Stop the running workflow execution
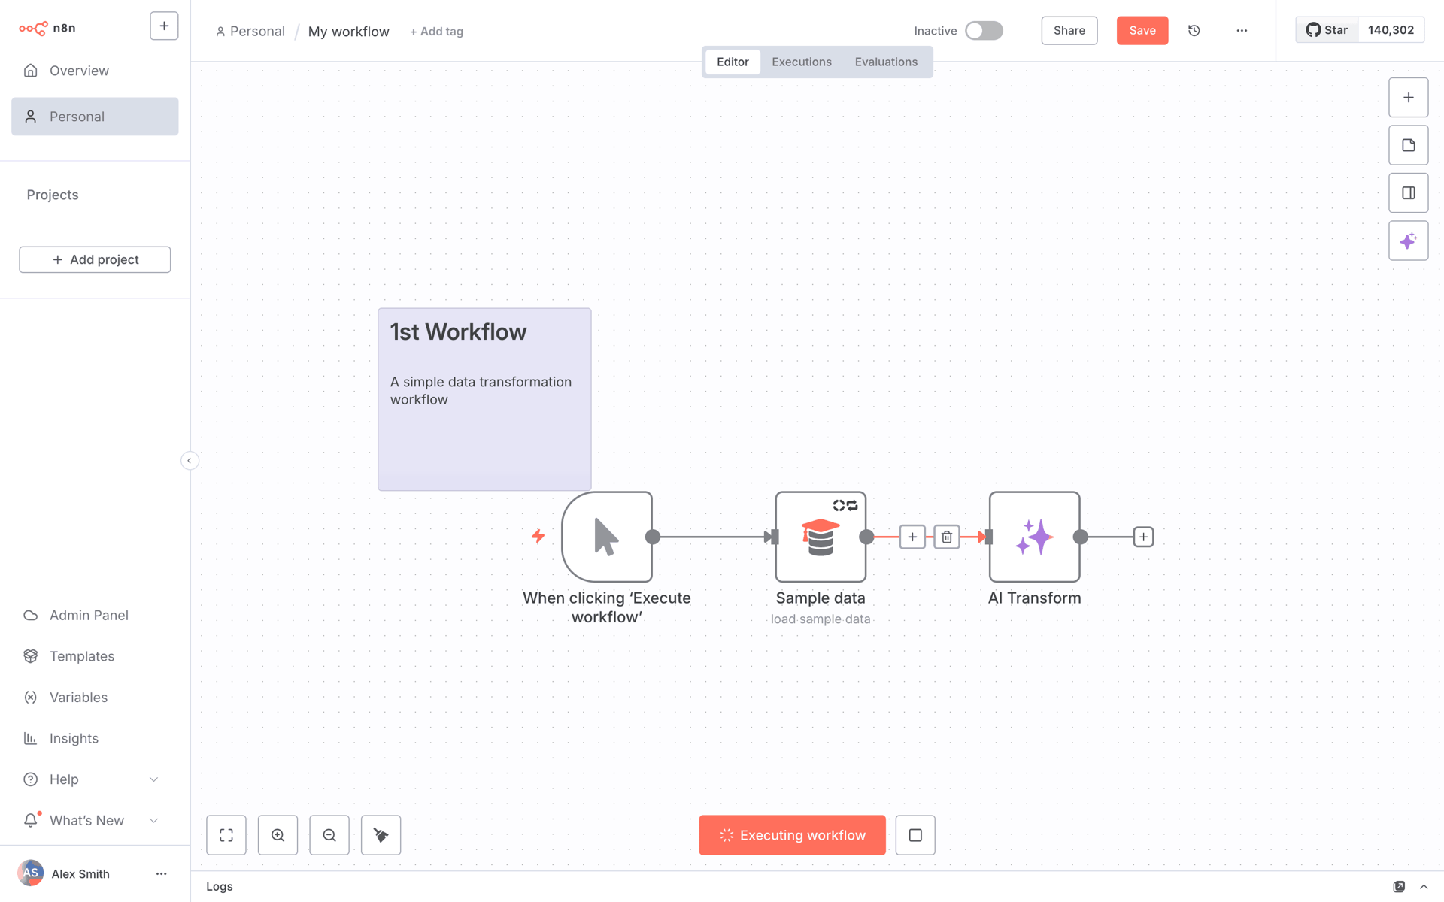Viewport: 1444px width, 902px height. pos(915,835)
